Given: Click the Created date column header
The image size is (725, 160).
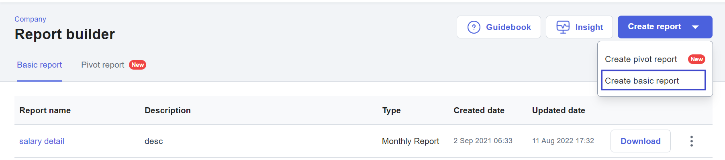Looking at the screenshot, I should click(x=479, y=110).
